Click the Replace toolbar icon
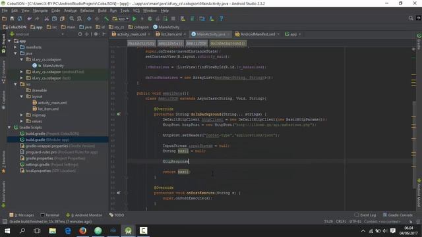 click(79, 19)
